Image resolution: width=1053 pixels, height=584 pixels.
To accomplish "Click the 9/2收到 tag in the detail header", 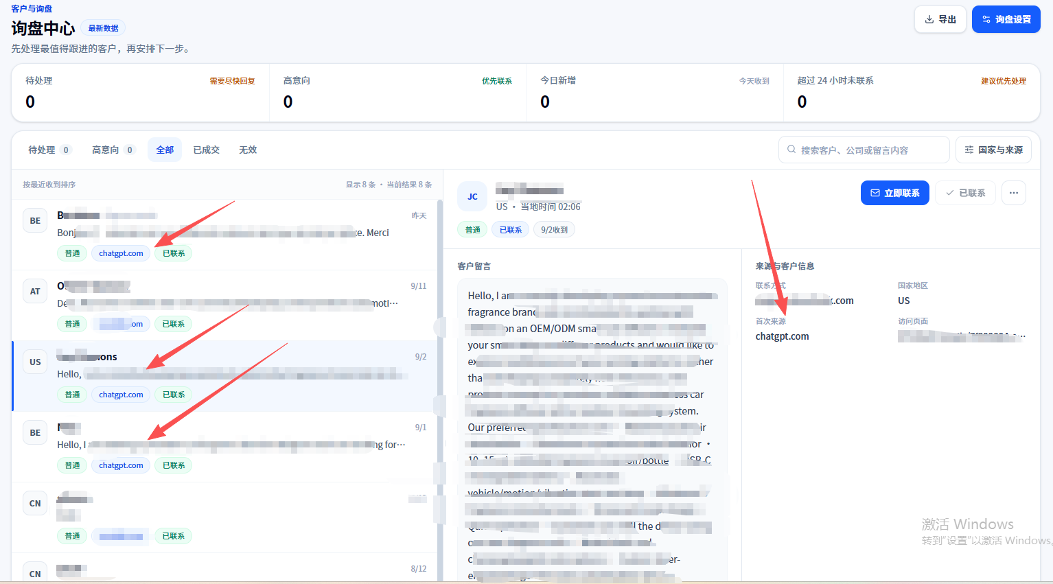I will [x=555, y=230].
